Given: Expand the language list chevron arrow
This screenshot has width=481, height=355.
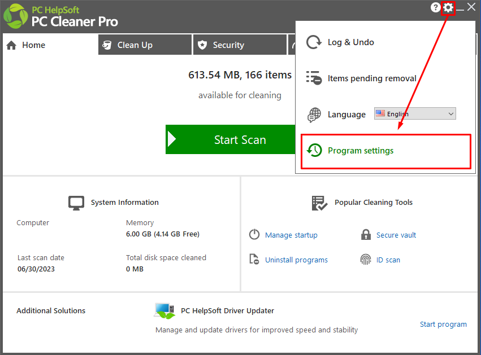Looking at the screenshot, I should pyautogui.click(x=450, y=114).
